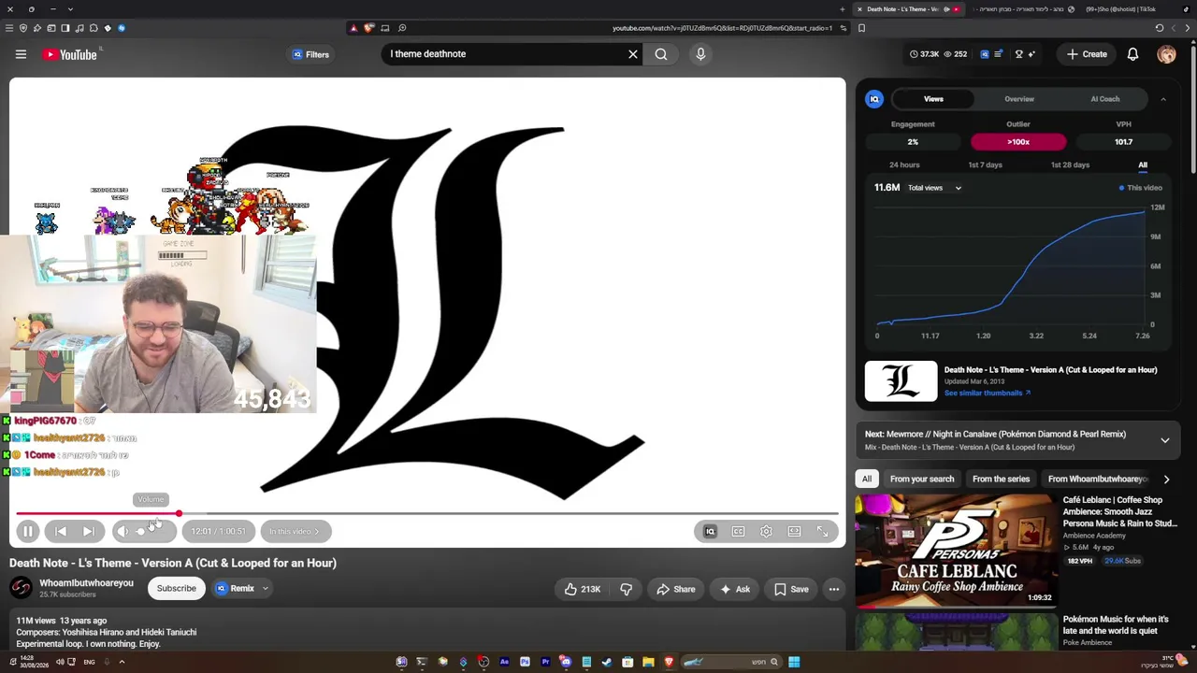Open player settings gear

point(766,531)
